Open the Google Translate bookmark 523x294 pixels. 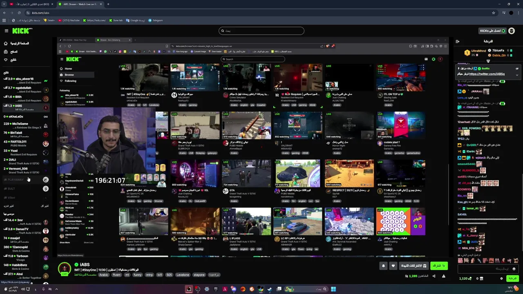[x=135, y=20]
